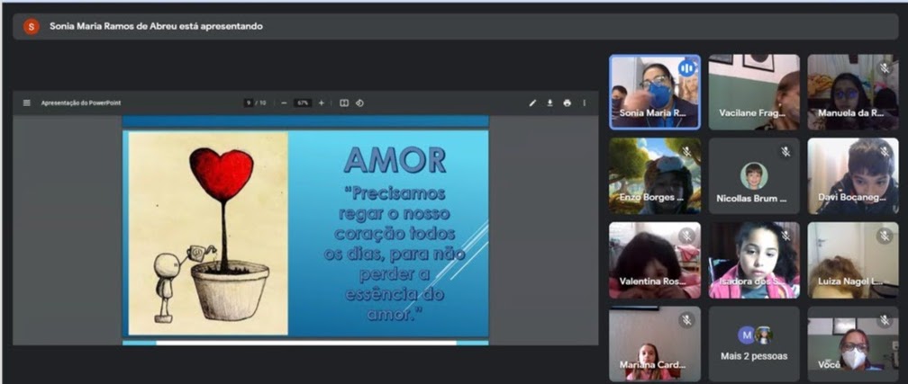Screen dimensions: 908x384
Task: Rotate the document with the rotate icon
Action: [359, 103]
